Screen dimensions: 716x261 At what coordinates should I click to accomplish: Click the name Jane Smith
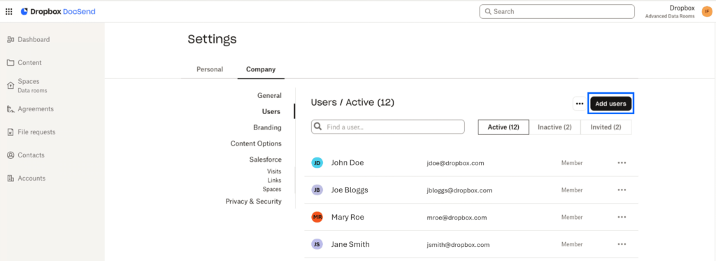pyautogui.click(x=350, y=244)
